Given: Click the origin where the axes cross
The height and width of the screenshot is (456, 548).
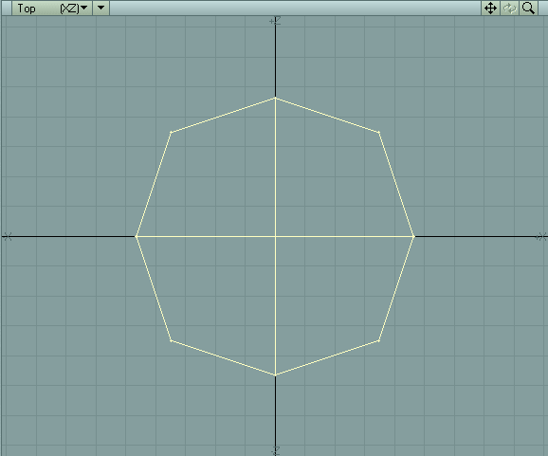Looking at the screenshot, I should 275,237.
